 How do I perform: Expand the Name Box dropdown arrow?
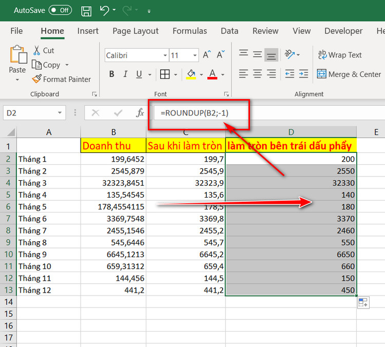[x=61, y=113]
